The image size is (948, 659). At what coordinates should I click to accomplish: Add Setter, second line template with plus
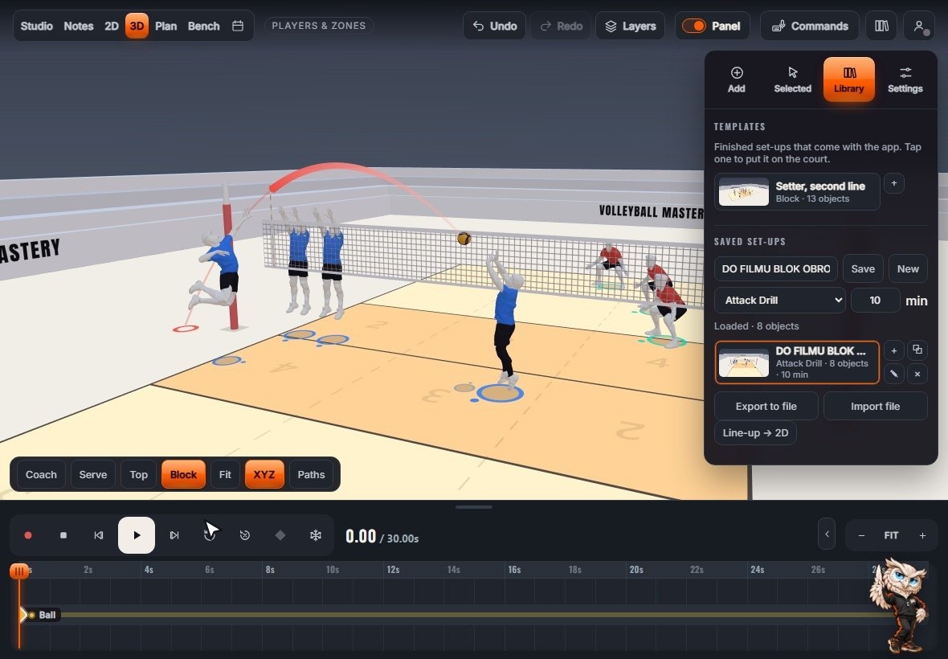pos(894,183)
